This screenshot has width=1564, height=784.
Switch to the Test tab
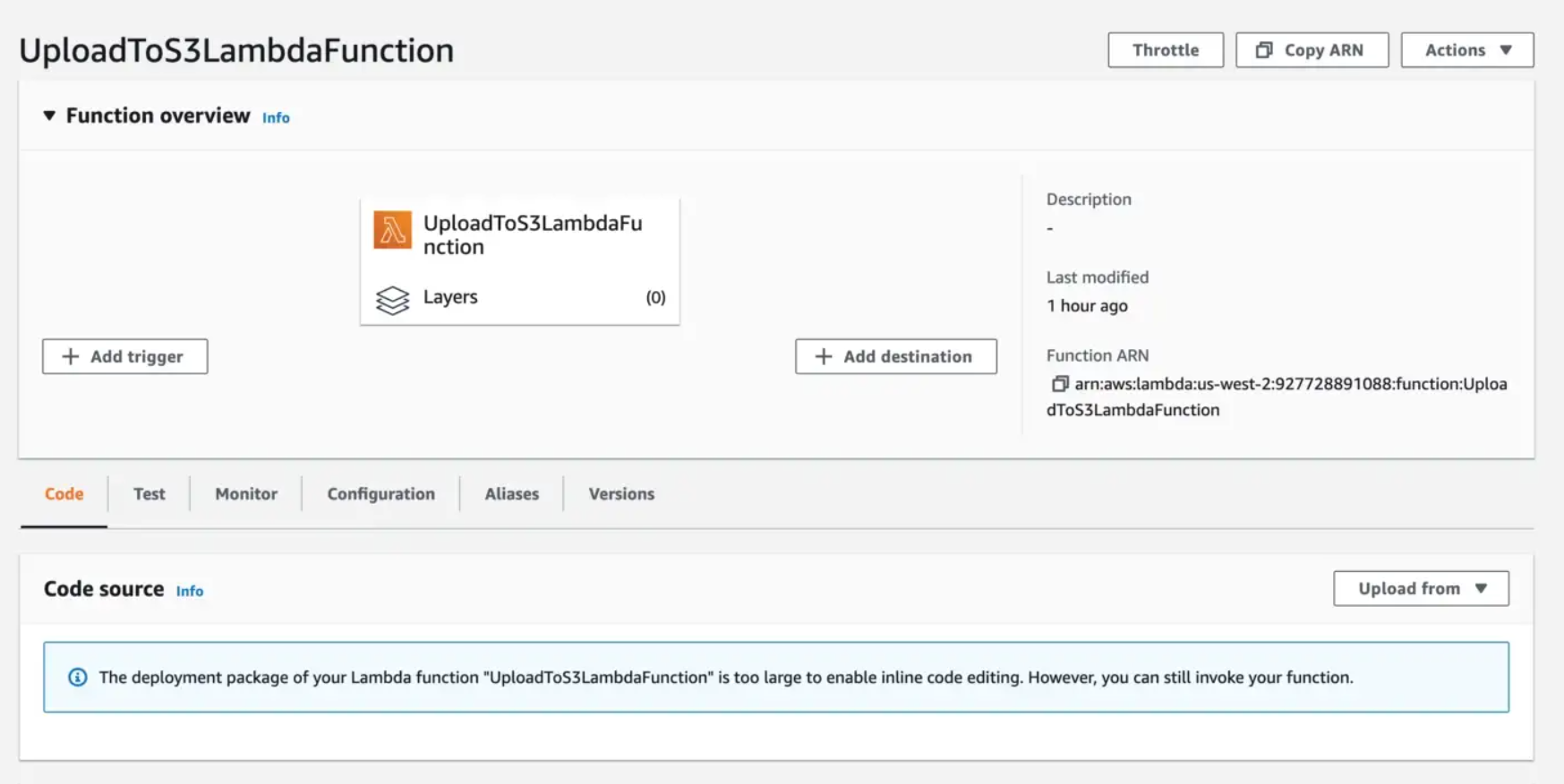150,494
